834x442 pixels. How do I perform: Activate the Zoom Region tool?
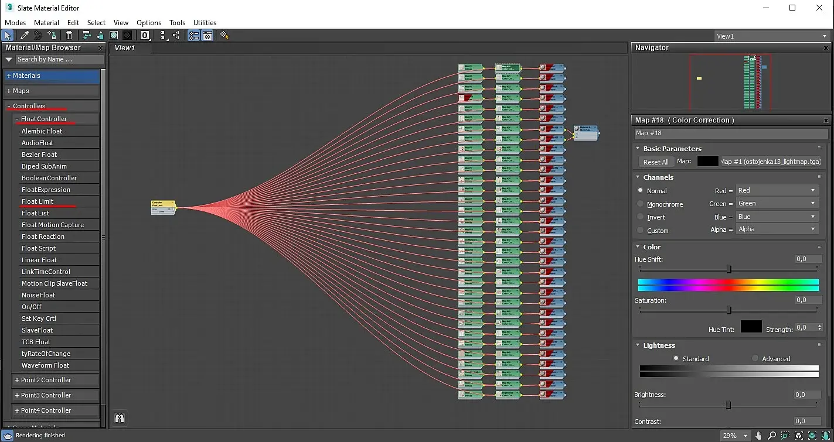point(785,436)
